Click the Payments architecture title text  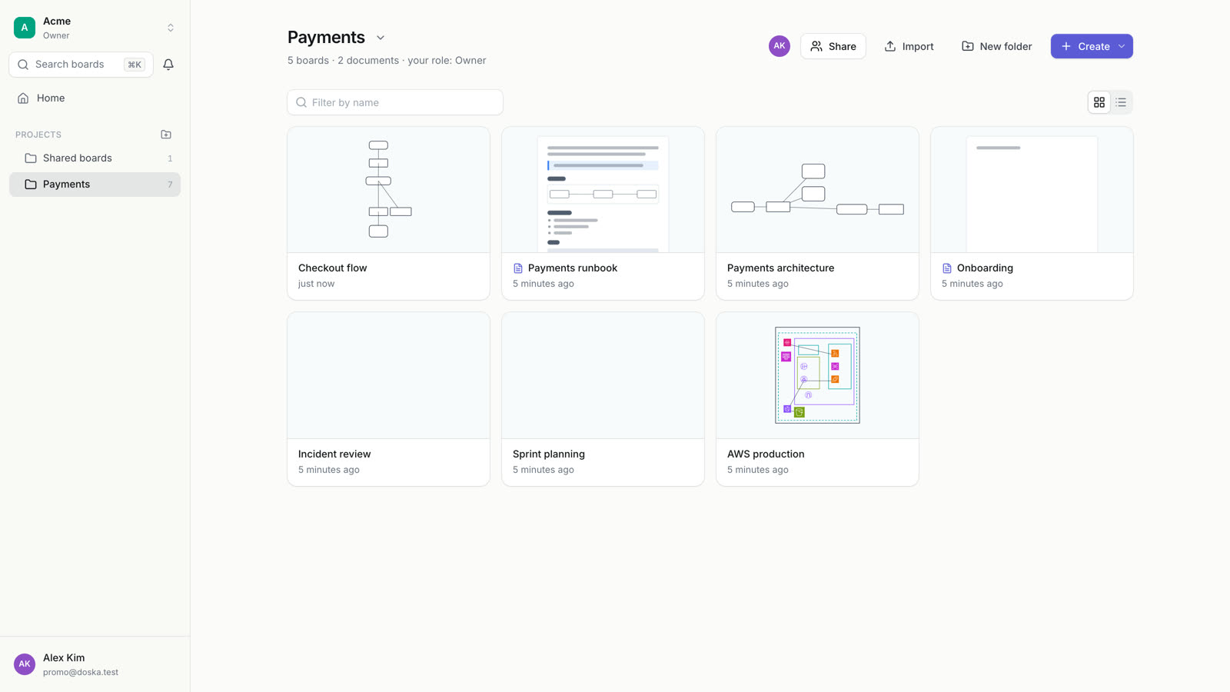pyautogui.click(x=780, y=268)
